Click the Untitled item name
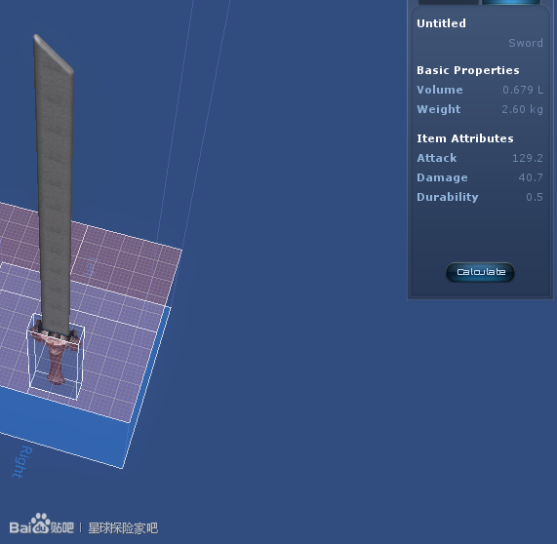Screen dimensions: 557x544 [x=441, y=23]
